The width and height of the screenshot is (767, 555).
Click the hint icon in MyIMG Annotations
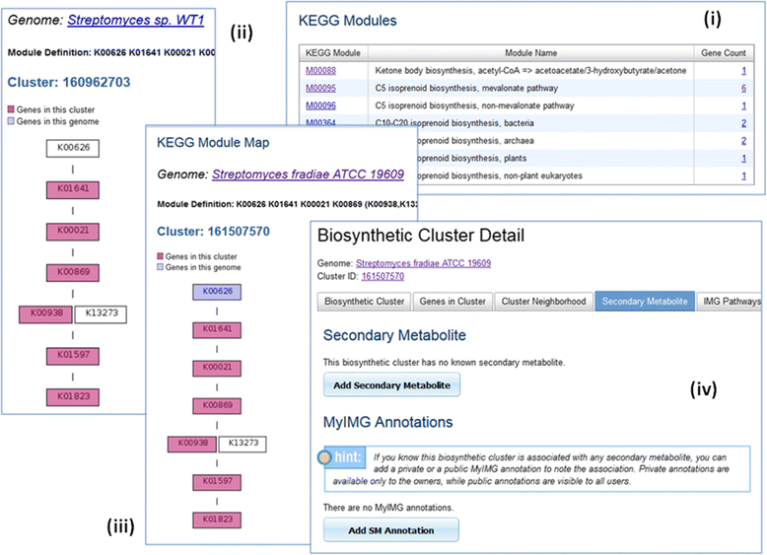[x=324, y=457]
